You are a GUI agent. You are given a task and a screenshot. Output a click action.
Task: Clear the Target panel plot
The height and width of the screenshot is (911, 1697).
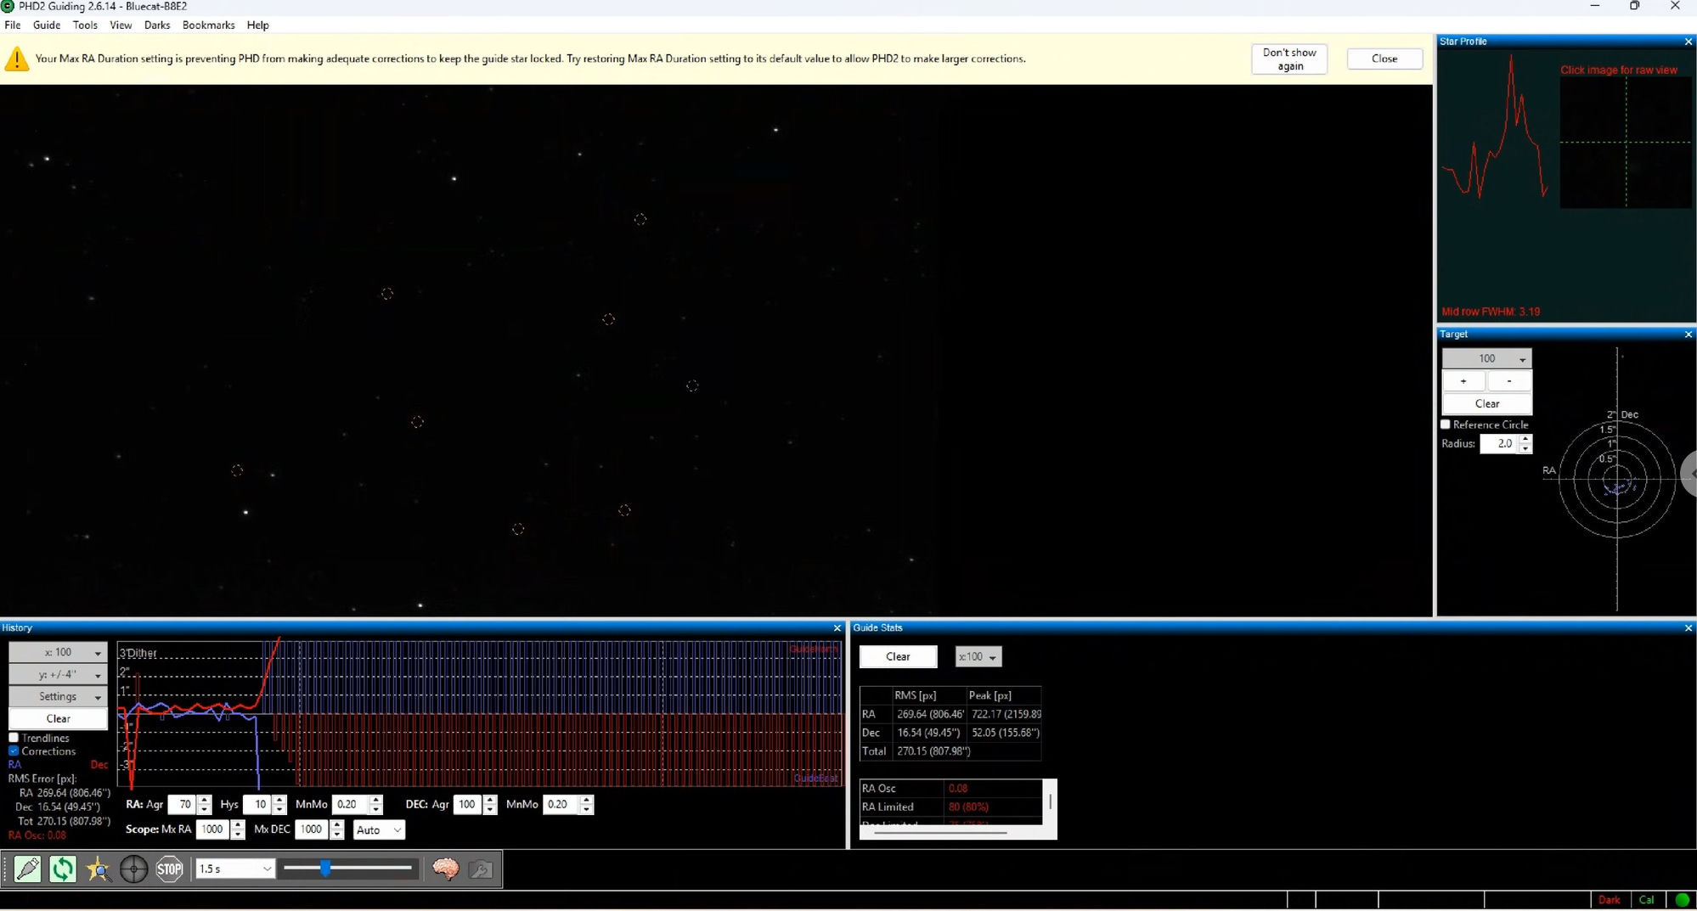point(1486,403)
